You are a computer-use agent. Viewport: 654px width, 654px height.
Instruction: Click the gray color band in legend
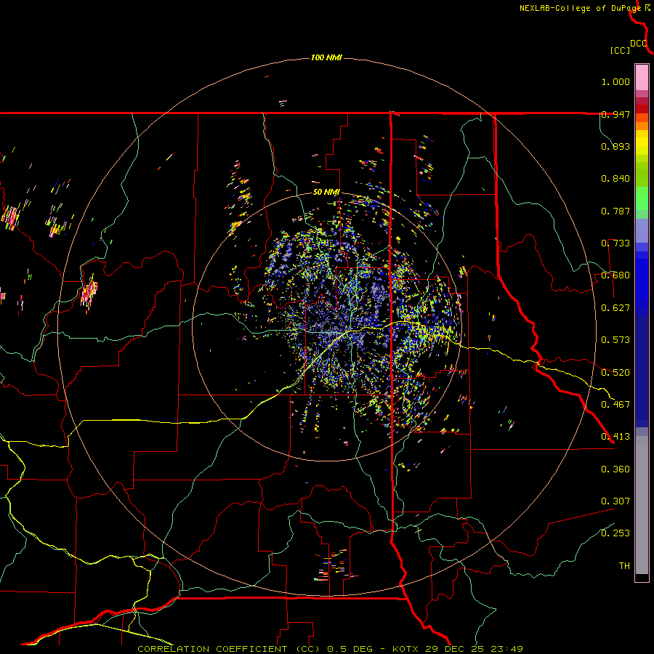point(642,505)
